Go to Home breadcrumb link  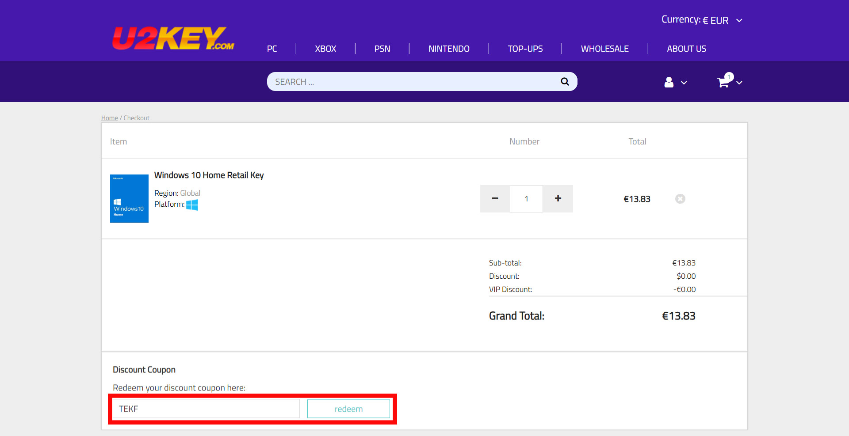tap(110, 118)
